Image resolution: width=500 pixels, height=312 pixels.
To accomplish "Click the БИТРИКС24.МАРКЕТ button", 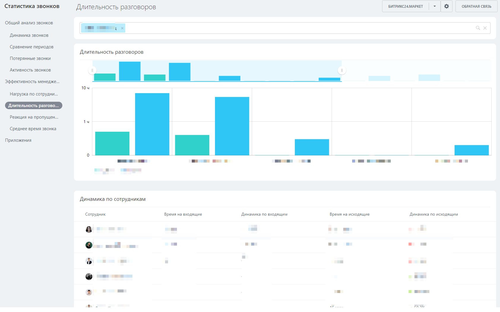I will [x=406, y=6].
